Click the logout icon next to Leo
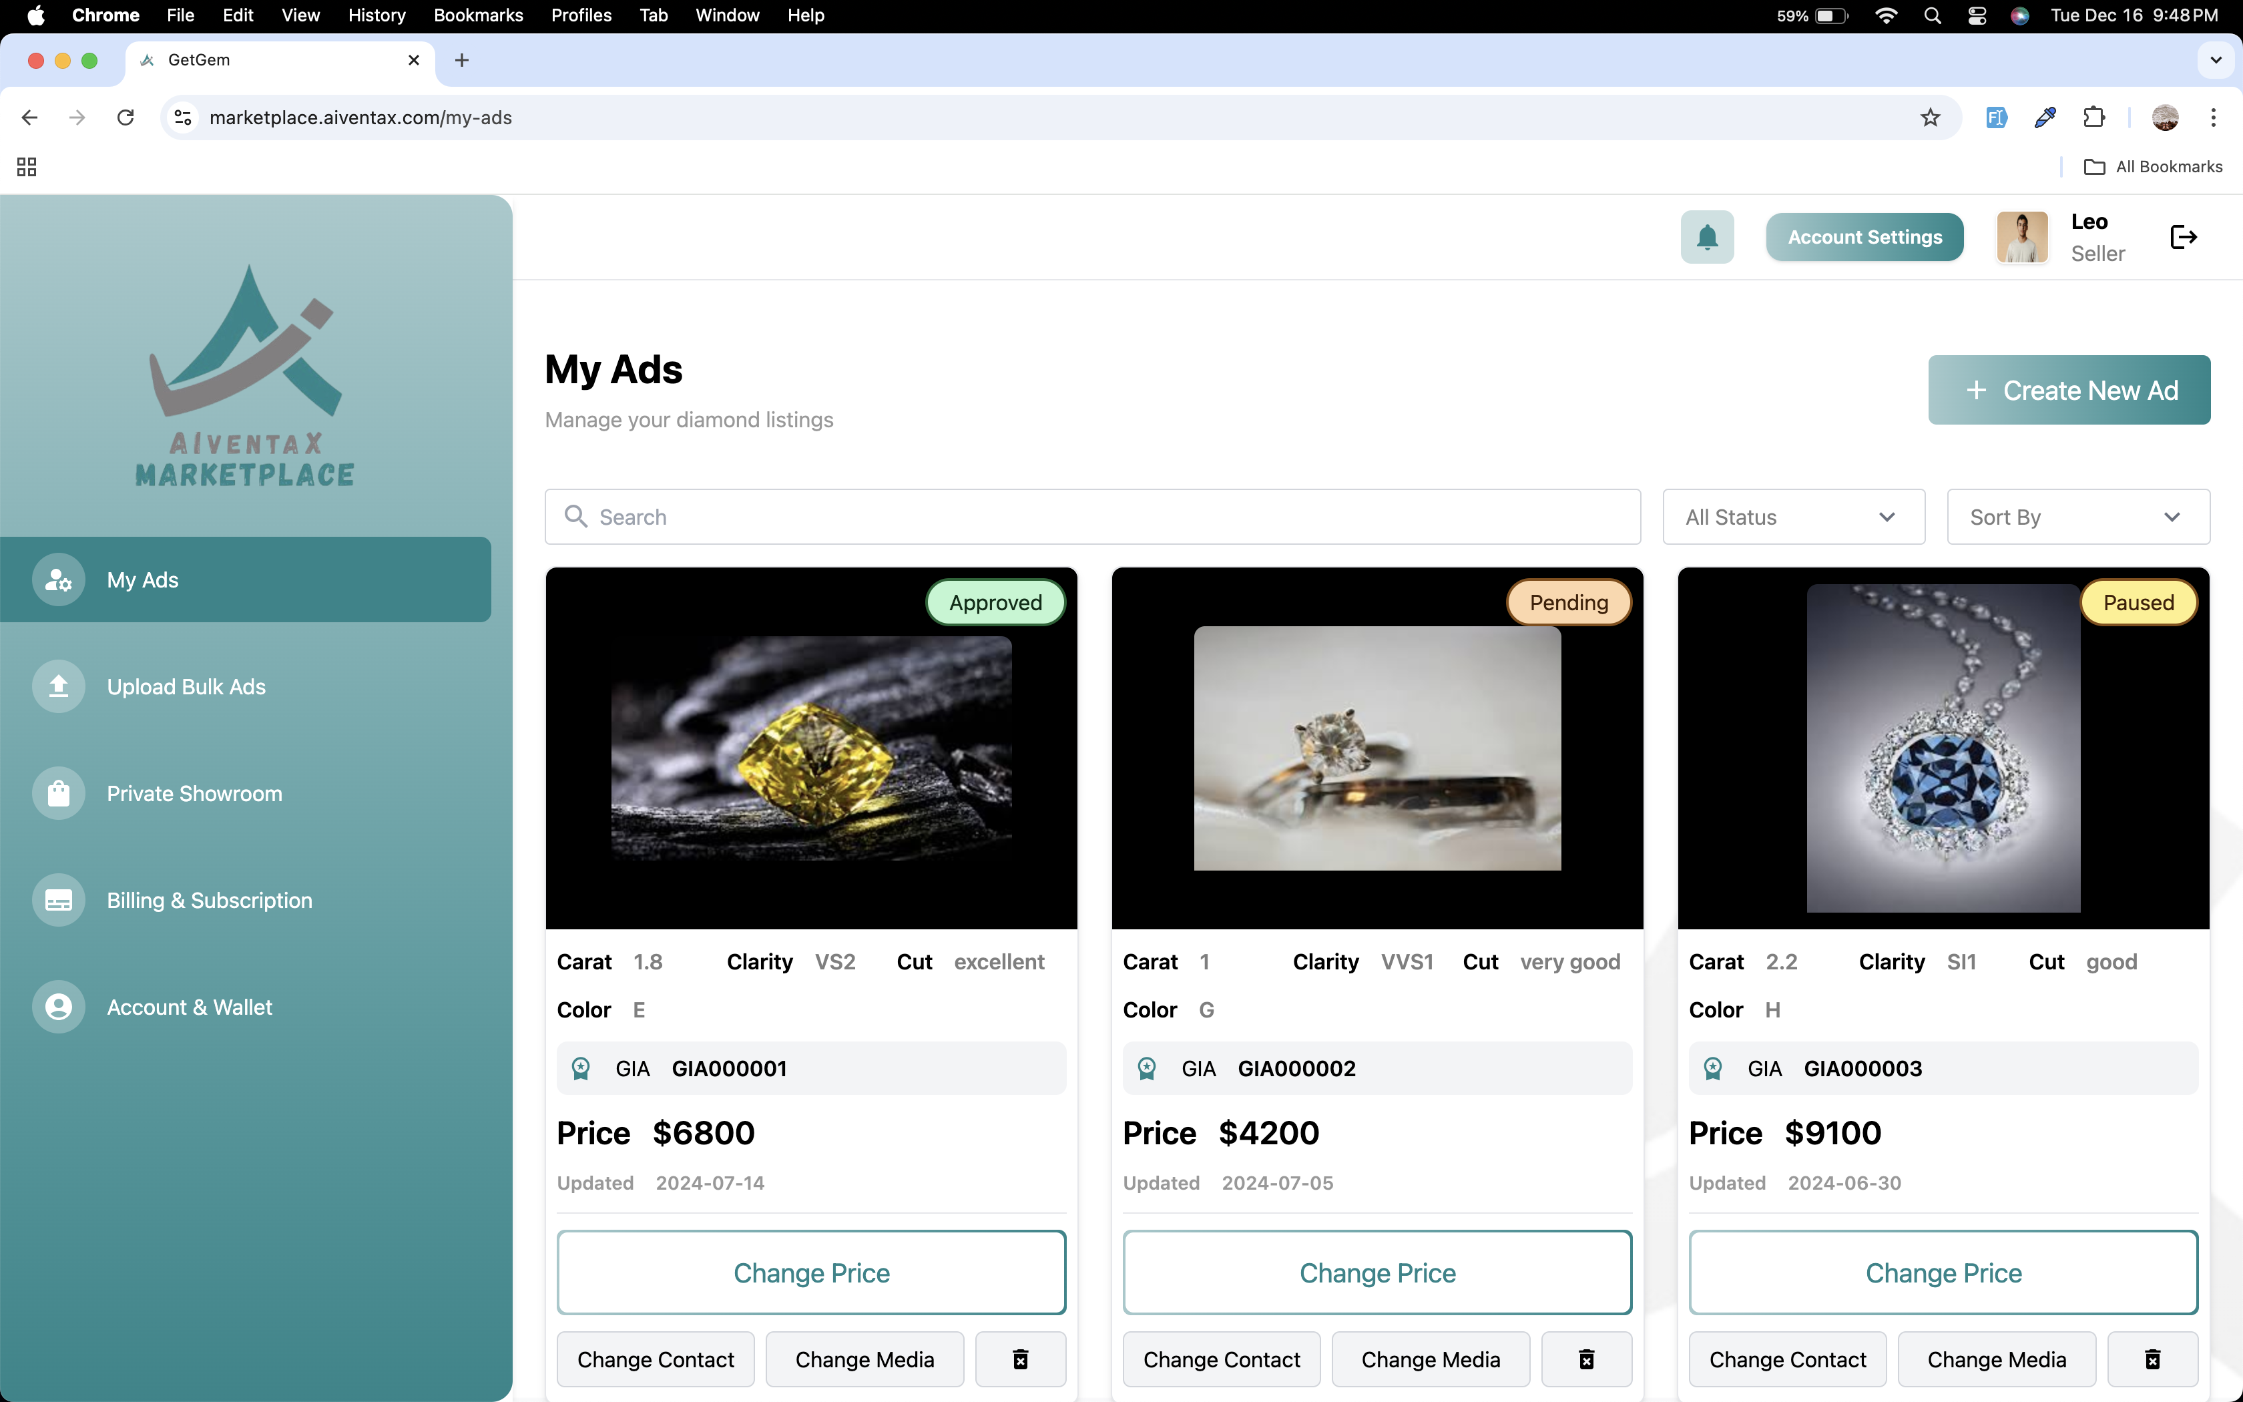 2183,238
